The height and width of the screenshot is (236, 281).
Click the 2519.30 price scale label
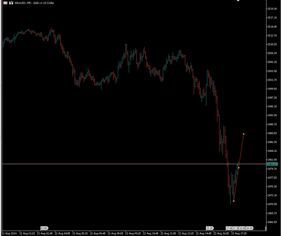tap(272, 9)
